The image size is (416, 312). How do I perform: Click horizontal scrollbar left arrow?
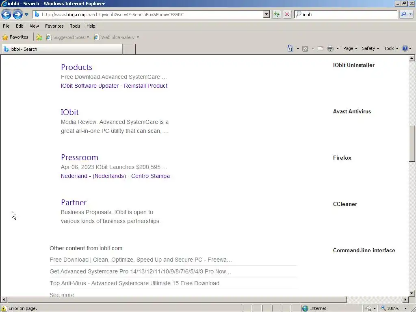(x=4, y=299)
